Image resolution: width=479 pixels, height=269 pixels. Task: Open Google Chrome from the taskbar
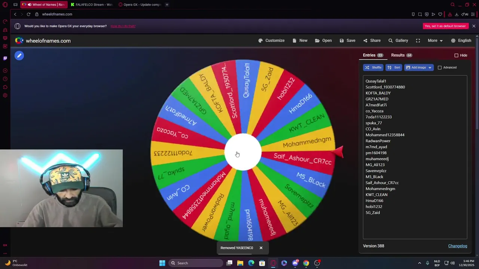306,263
